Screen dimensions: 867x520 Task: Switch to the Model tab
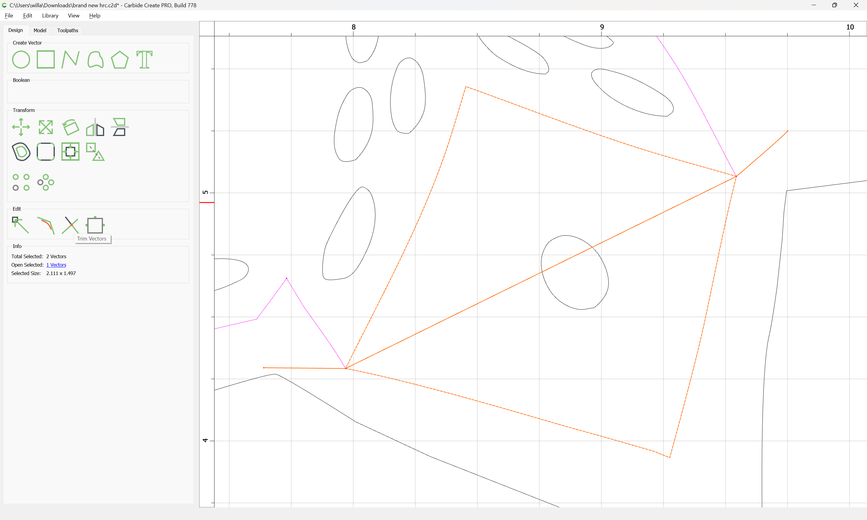[x=40, y=30]
